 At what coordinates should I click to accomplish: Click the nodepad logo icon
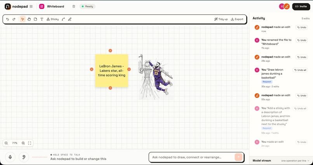click(x=8, y=6)
